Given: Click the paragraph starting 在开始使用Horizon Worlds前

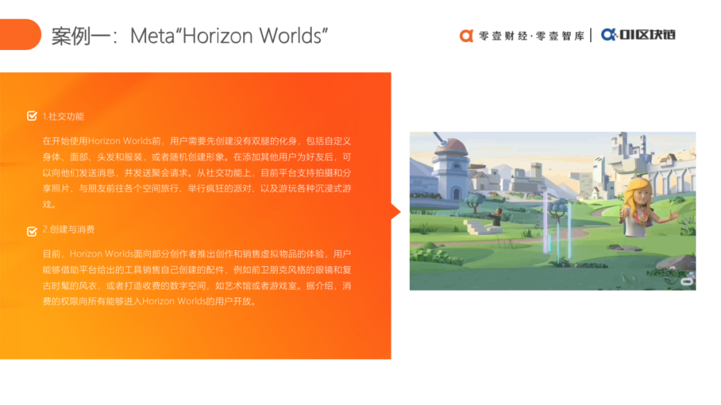Looking at the screenshot, I should 197,172.
